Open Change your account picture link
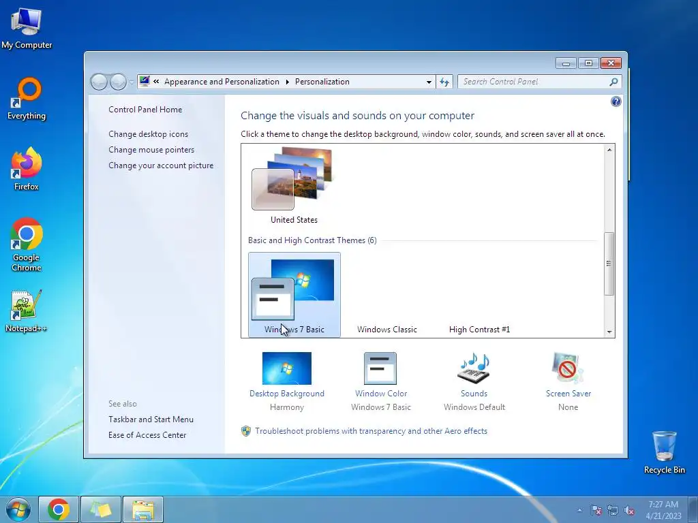Viewport: 698px width, 523px height. 161,165
